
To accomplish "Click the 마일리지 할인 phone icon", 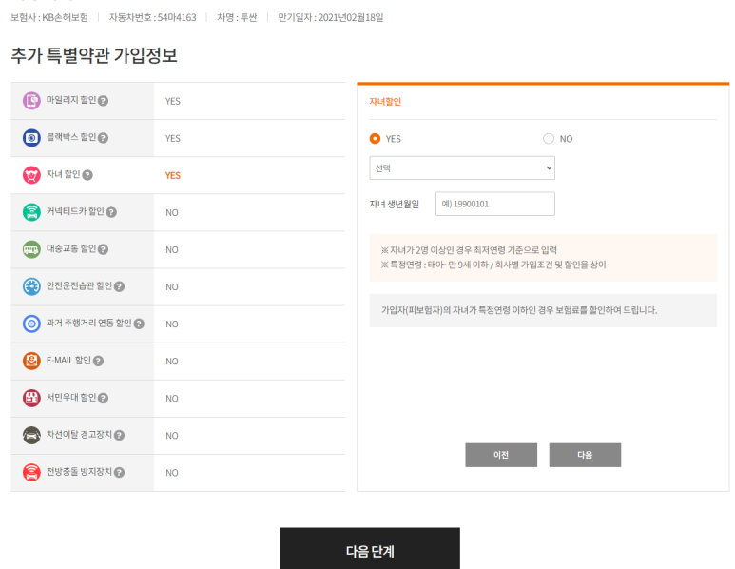I will coord(31,101).
